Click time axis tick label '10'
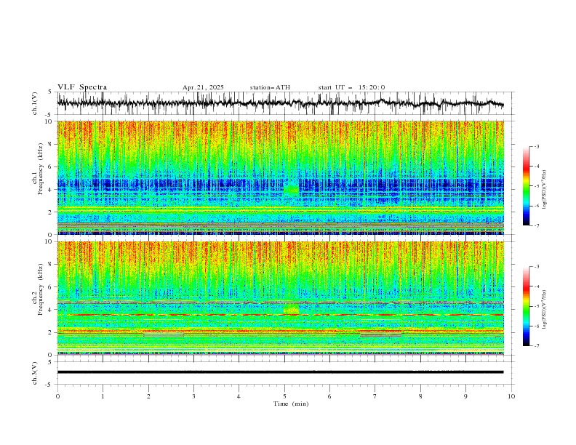 (x=511, y=396)
